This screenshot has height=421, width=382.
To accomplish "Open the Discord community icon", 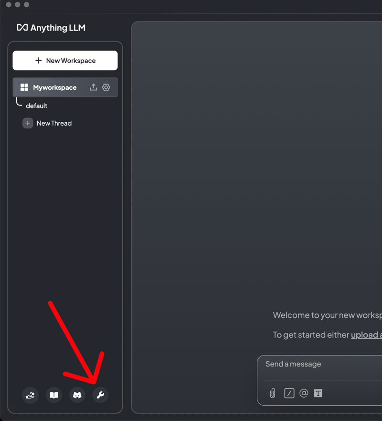I will pos(77,395).
